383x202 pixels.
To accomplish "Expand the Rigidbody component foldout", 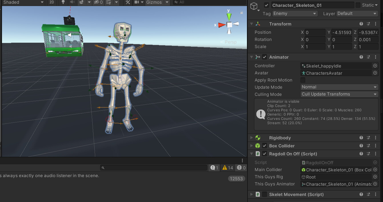I will (252, 138).
